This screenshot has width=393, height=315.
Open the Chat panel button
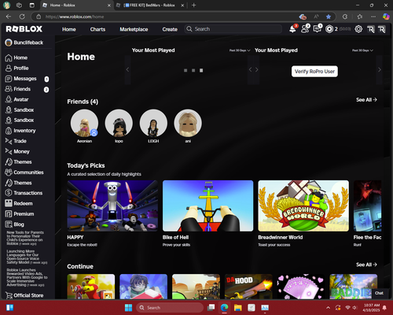click(x=379, y=293)
